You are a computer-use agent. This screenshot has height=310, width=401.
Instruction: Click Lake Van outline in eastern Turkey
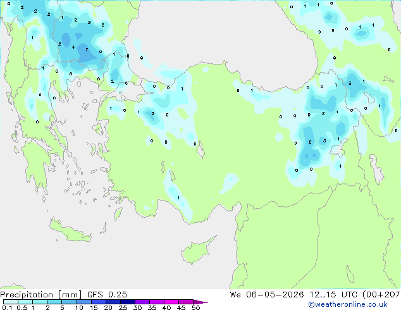[x=339, y=148]
